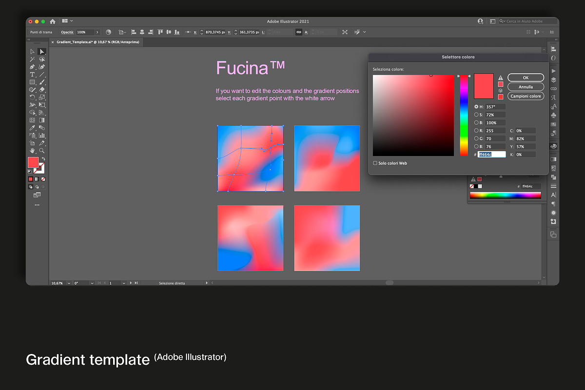Select the Magic Wand tool

[32, 59]
